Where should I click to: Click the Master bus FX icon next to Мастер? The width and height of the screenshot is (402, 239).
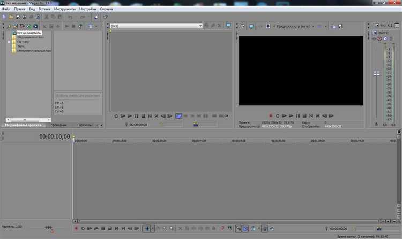tap(375, 33)
